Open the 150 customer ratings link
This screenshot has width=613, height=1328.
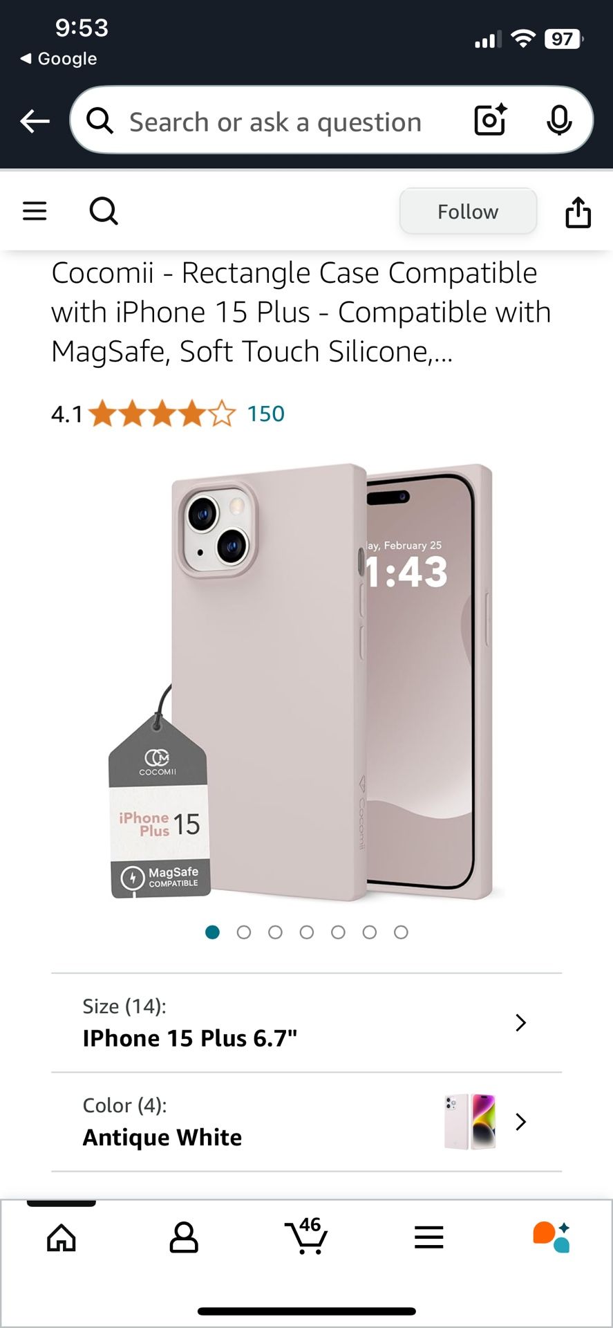(266, 414)
